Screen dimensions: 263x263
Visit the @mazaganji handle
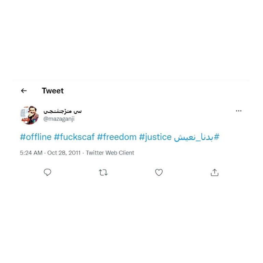pos(59,119)
